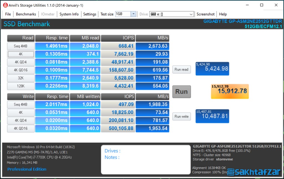Click the read score box 5,424.98
The width and height of the screenshot is (284, 179).
(x=212, y=69)
